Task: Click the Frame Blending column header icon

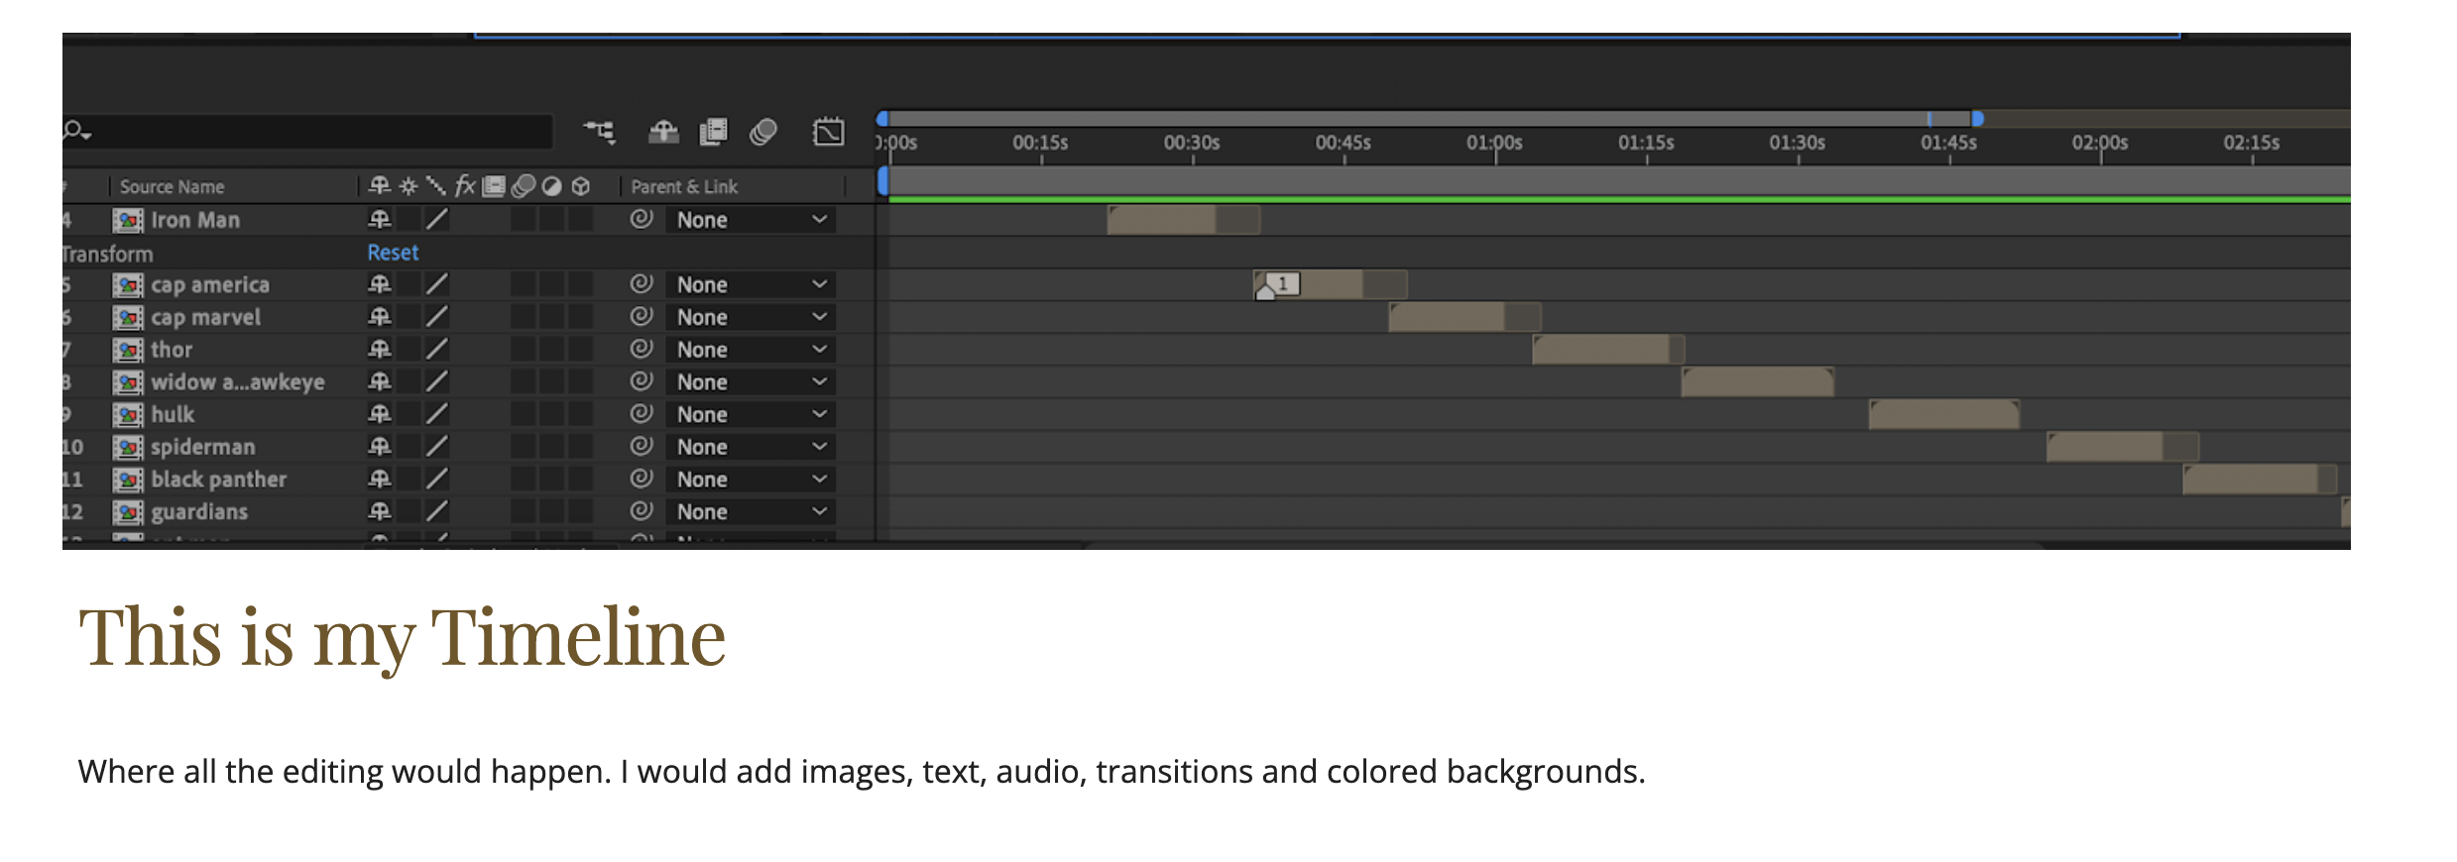Action: 494,186
